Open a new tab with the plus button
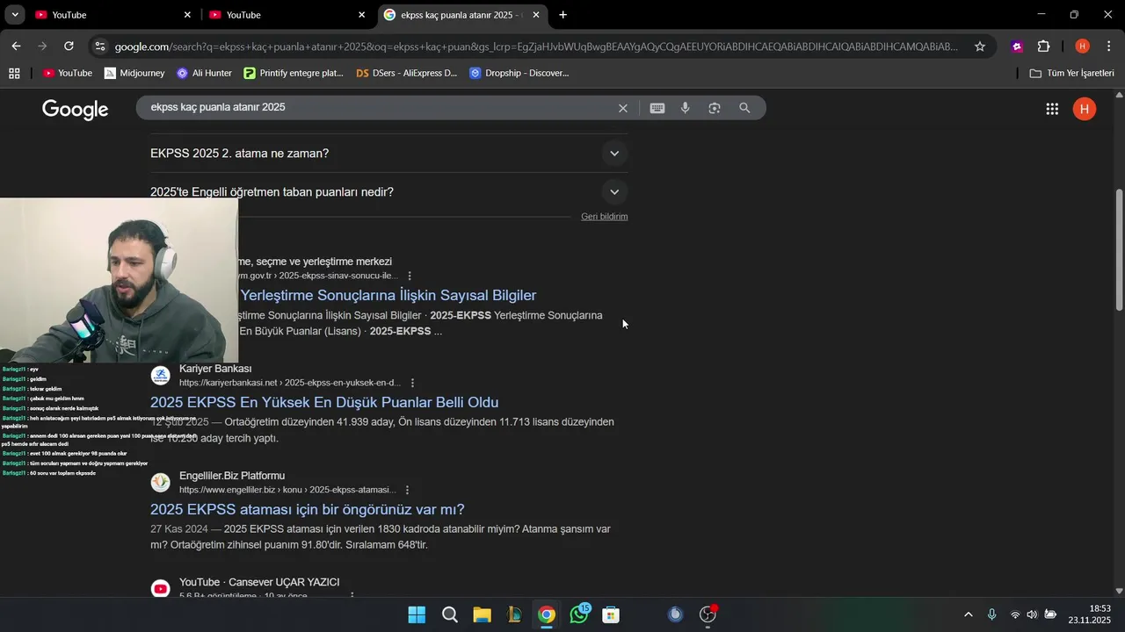This screenshot has width=1125, height=632. tap(562, 15)
